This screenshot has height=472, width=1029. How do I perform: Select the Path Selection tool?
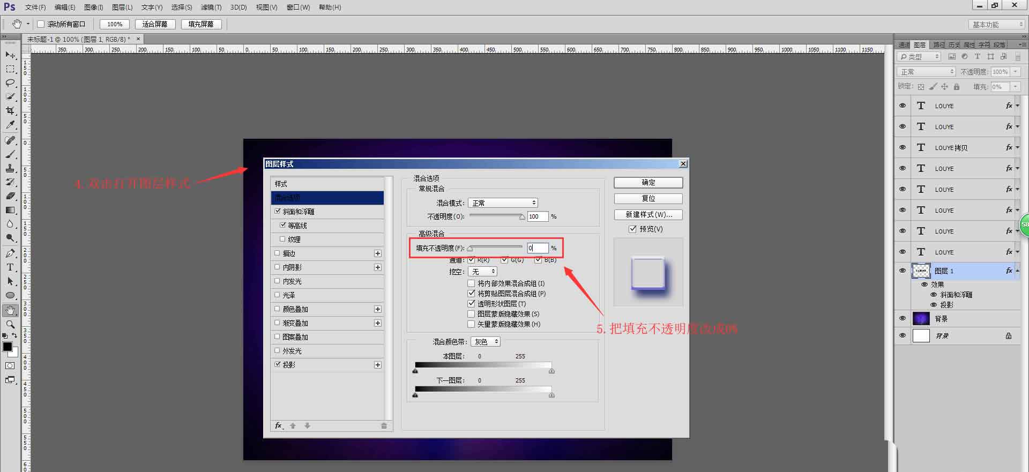click(x=10, y=281)
